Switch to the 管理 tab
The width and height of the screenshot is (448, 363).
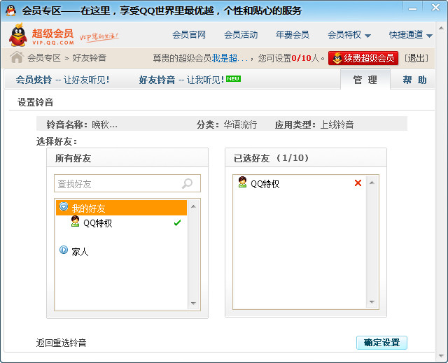tap(365, 80)
